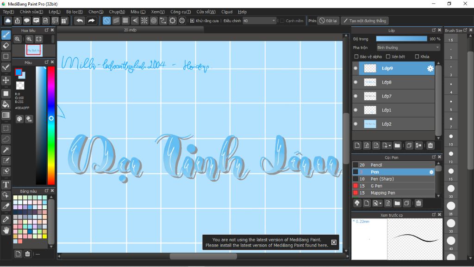Enable vanishing point snap
This screenshot has width=474, height=267.
(x=135, y=21)
